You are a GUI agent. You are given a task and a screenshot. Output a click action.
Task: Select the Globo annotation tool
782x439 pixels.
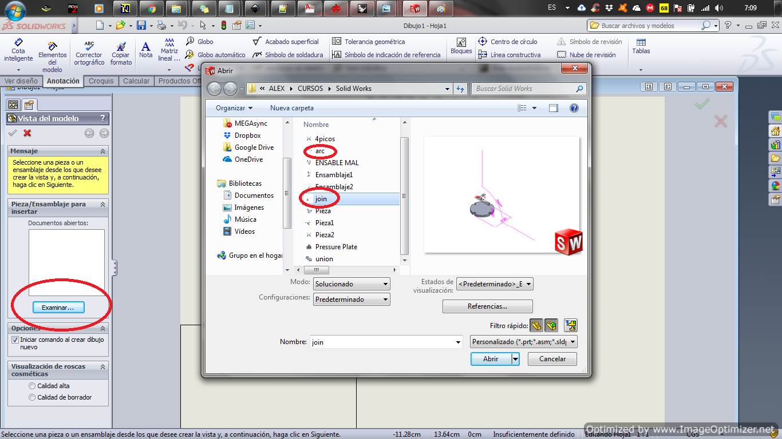pyautogui.click(x=200, y=42)
